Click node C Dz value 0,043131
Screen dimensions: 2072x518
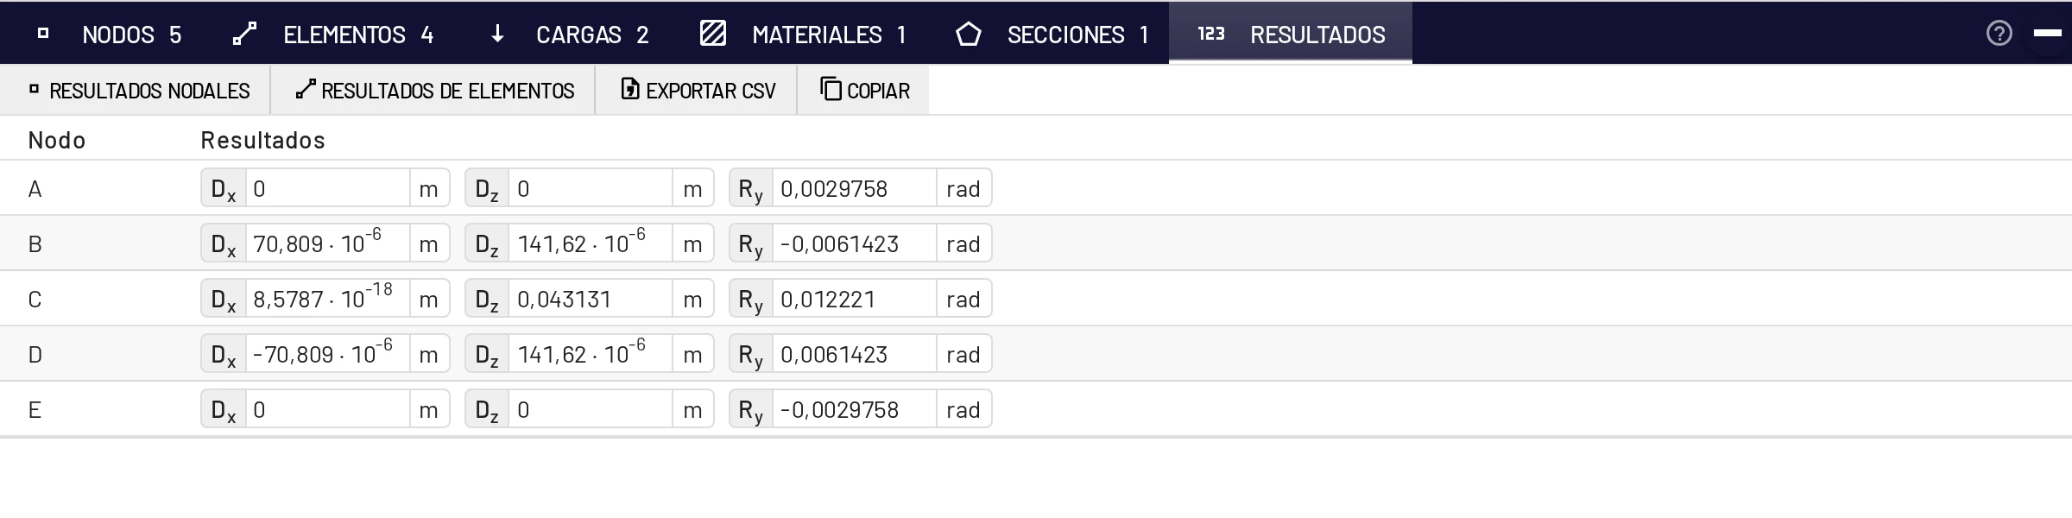coord(591,299)
